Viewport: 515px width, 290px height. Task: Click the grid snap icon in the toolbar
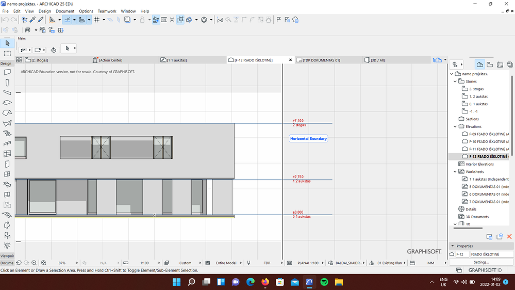point(96,20)
